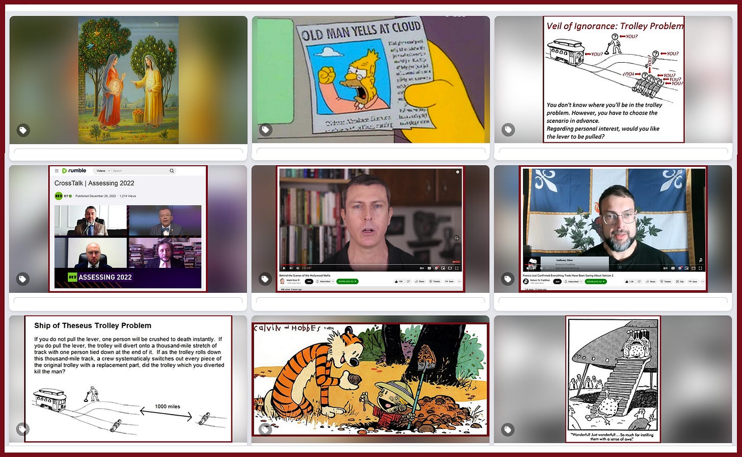Skip to next video in Hollywood Mafia player
The width and height of the screenshot is (742, 457).
[291, 268]
